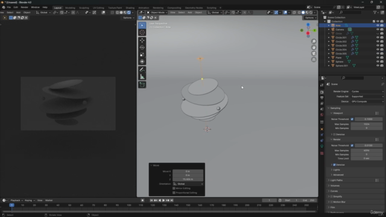
Task: Switch orthographic/perspective with grid gizmo icon
Action: 314,60
